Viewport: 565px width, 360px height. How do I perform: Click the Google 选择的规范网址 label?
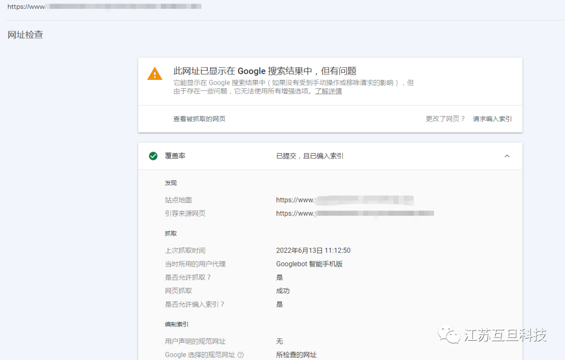pos(200,355)
